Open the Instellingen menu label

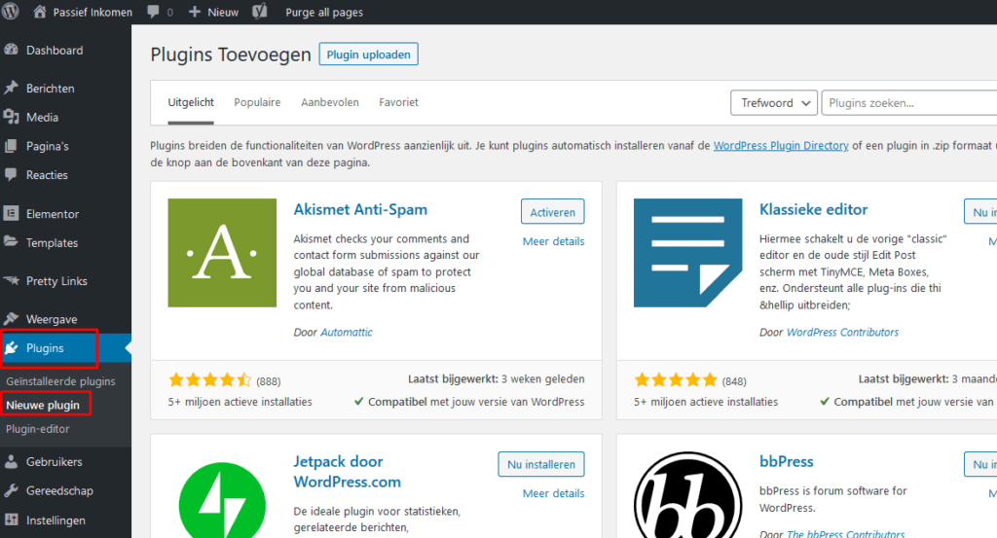[55, 520]
